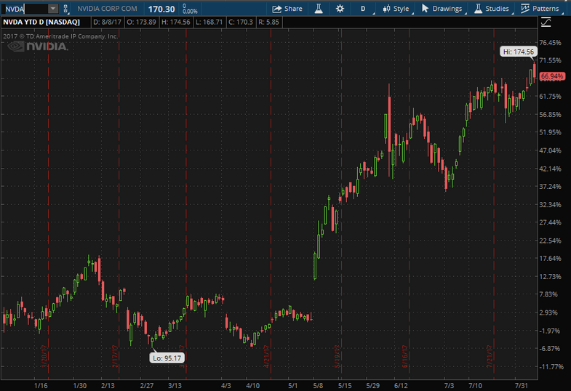The width and height of the screenshot is (571, 391).
Task: Open chart settings gear icon
Action: (x=340, y=9)
